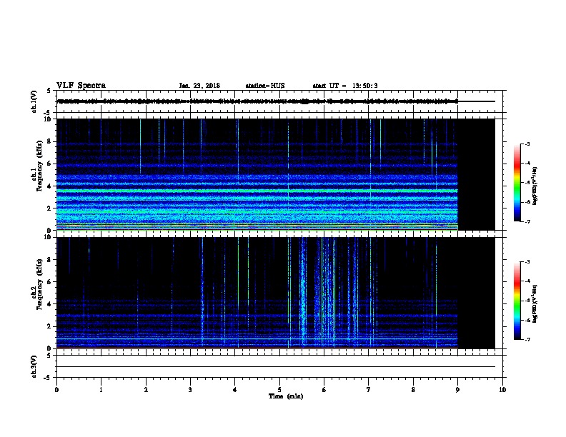Screen dimensions: 566x437
Task: Click the ch.3(V) axis label
Action: click(34, 366)
